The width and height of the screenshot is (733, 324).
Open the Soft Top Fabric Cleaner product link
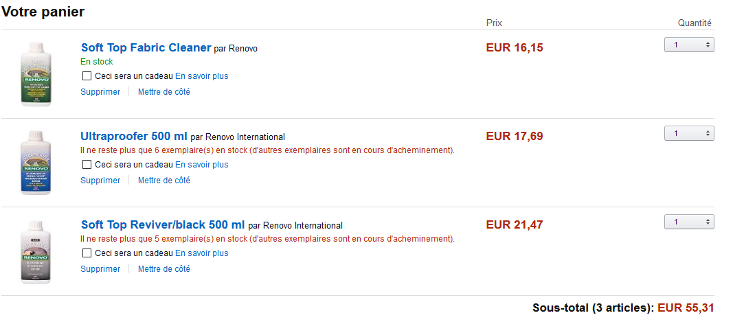click(x=146, y=47)
